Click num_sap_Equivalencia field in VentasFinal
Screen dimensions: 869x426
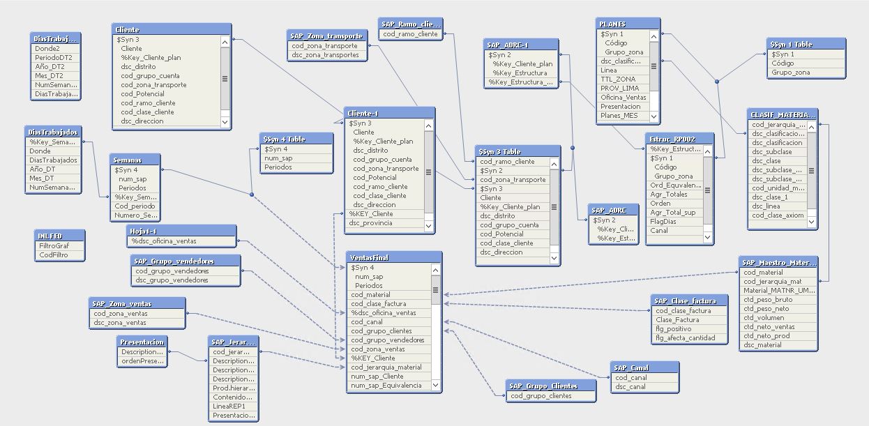click(389, 386)
